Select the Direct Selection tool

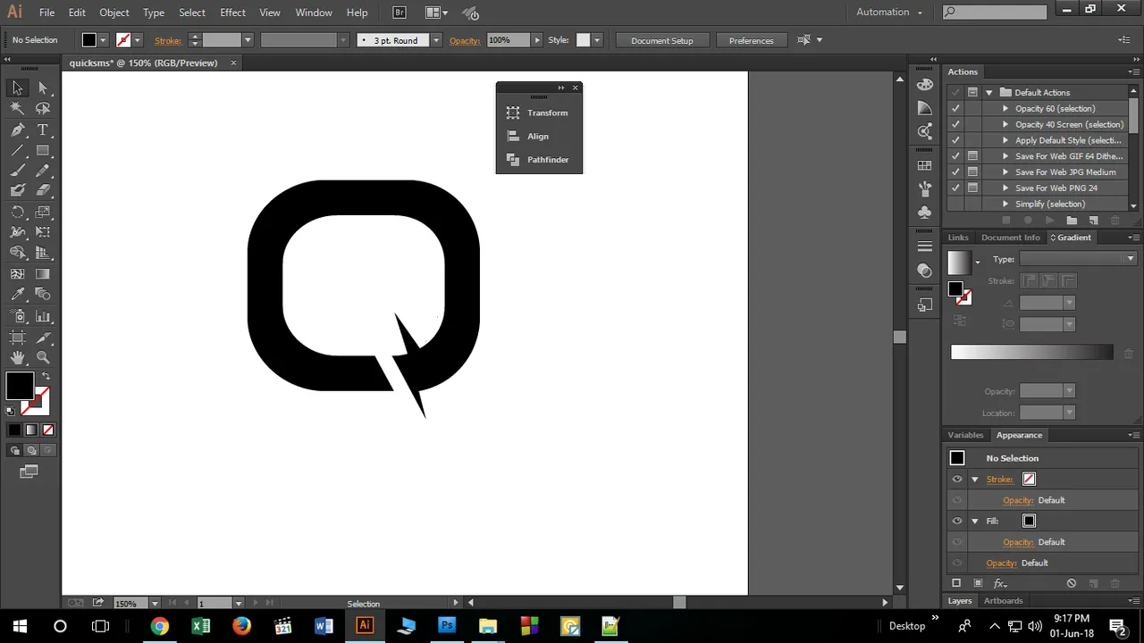(x=43, y=88)
